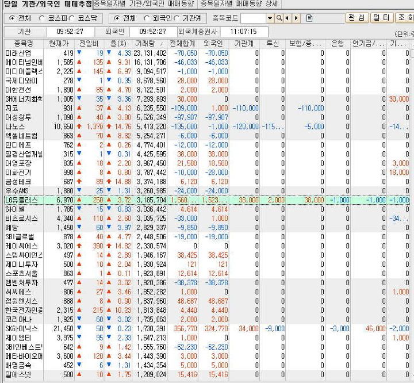Select the 국제디와이 stock row
Image resolution: width=414 pixels, height=383 pixels.
click(x=207, y=81)
